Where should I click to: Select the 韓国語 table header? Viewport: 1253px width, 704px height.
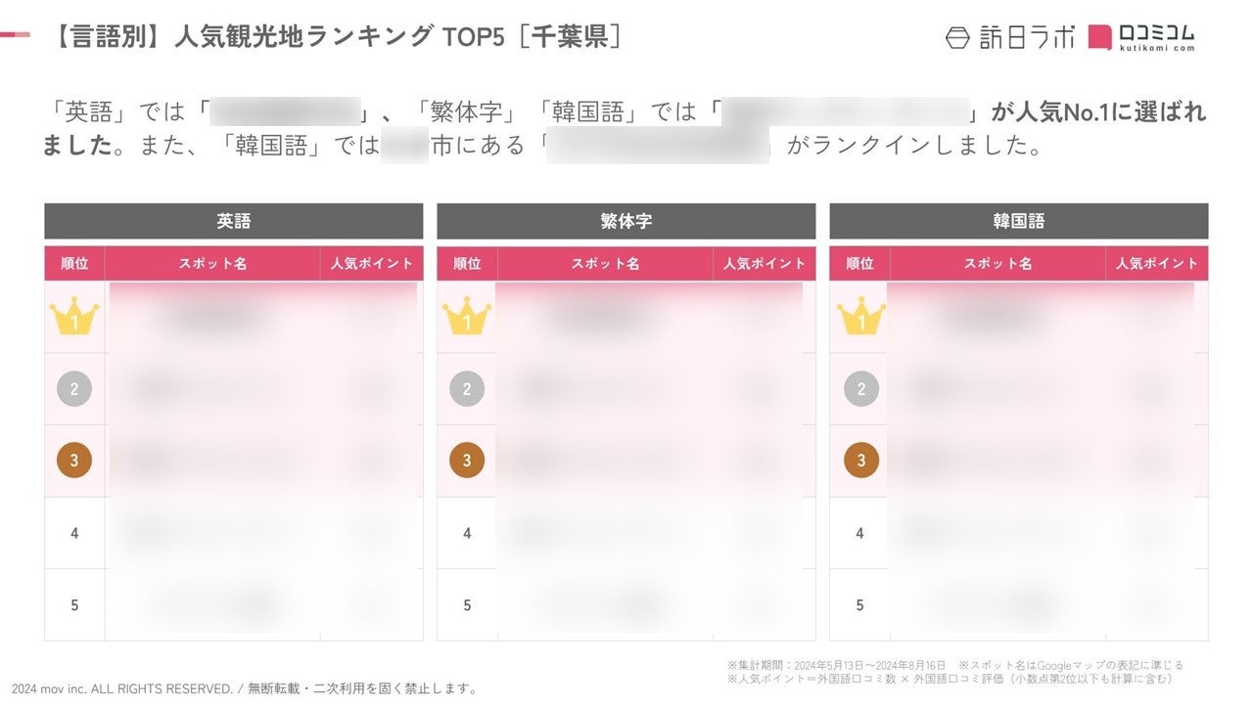[x=1019, y=221]
